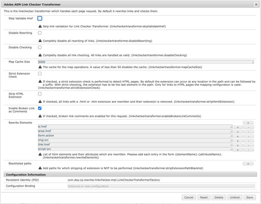This screenshot has width=261, height=204.
Task: Click the Cancel button
Action: [189, 197]
